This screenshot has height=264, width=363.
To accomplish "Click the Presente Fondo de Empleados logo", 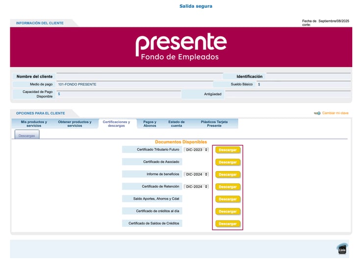I will 181,47.
